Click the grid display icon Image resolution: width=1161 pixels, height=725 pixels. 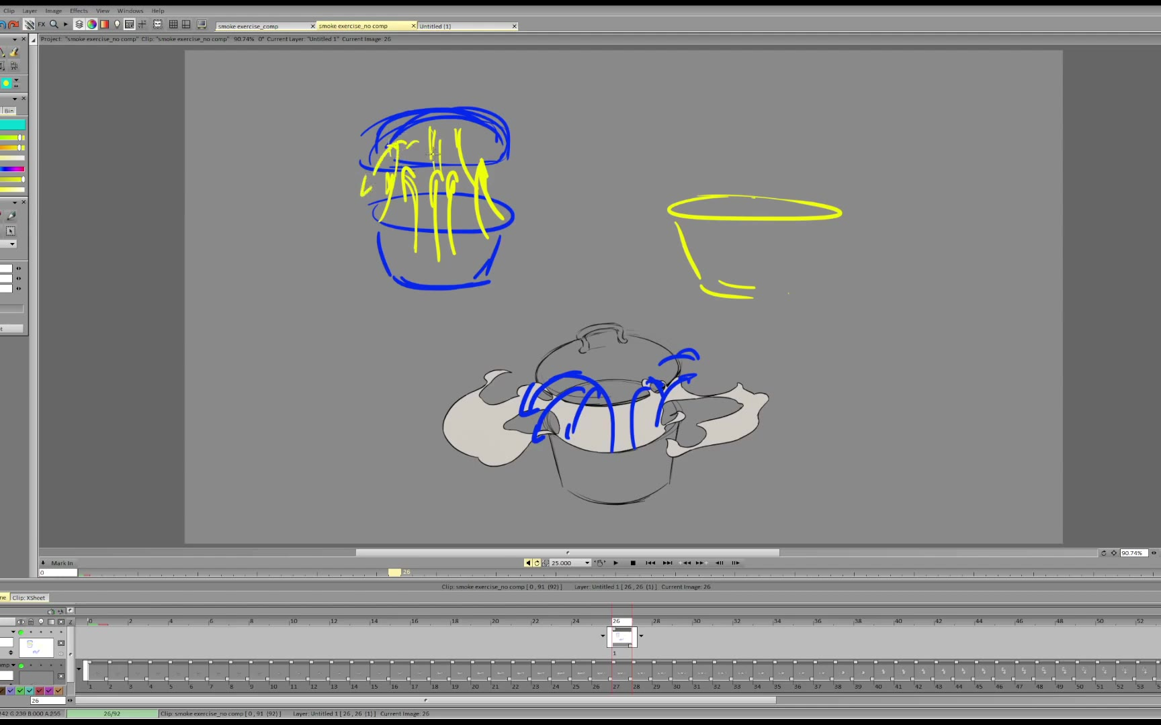click(173, 25)
